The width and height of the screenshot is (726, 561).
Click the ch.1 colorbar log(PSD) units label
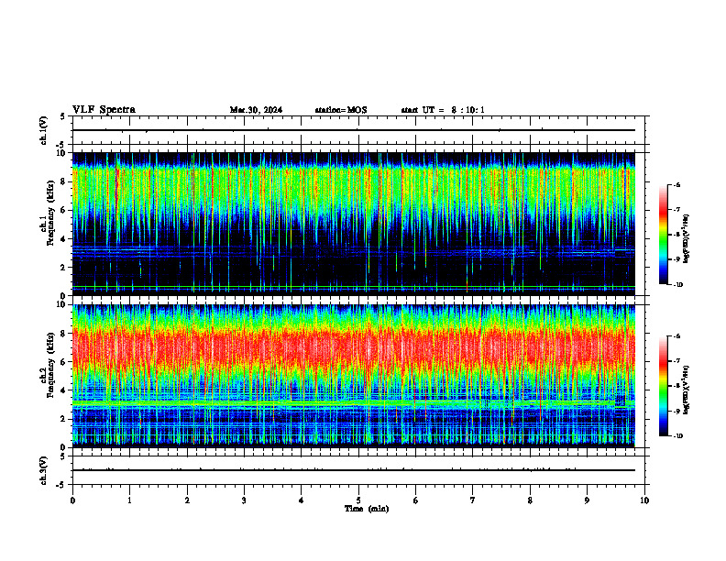tap(687, 239)
